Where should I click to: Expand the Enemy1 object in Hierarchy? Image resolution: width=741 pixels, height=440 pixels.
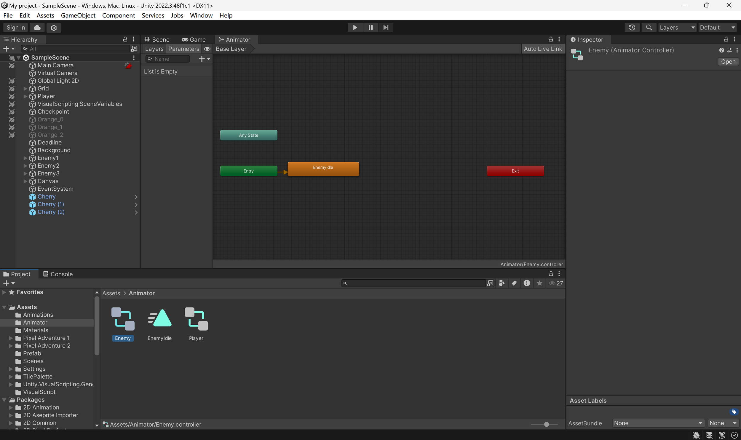(25, 158)
